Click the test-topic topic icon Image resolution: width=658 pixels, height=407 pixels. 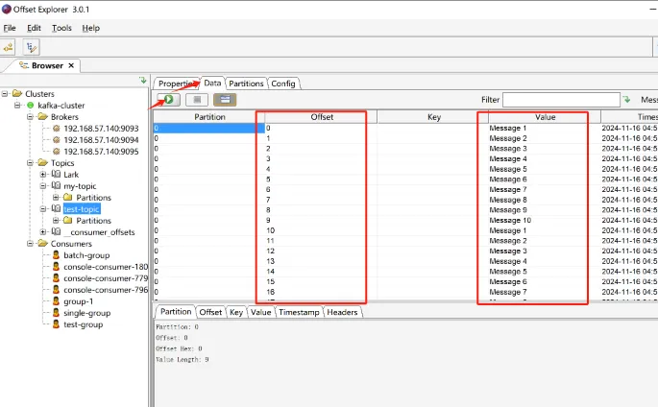point(56,208)
